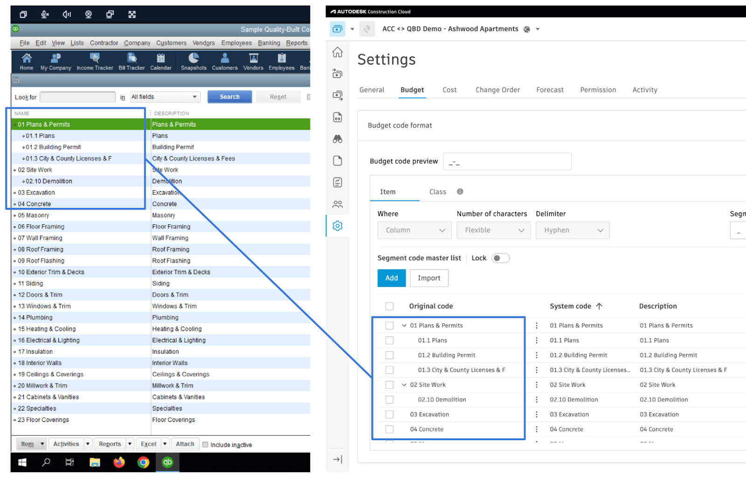This screenshot has width=746, height=482.
Task: Open the Bill Tracker icon
Action: click(x=131, y=61)
